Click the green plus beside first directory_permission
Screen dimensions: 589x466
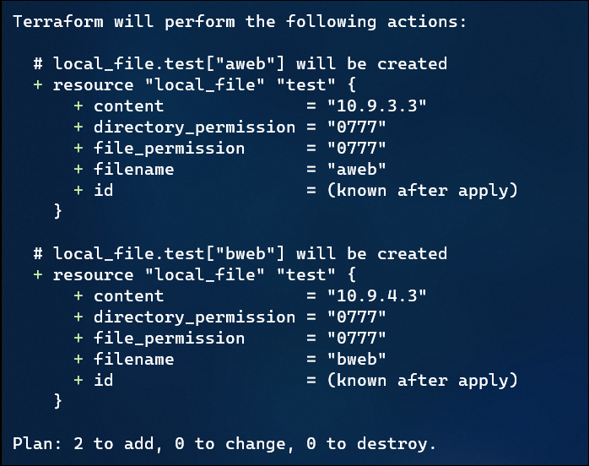(x=78, y=127)
